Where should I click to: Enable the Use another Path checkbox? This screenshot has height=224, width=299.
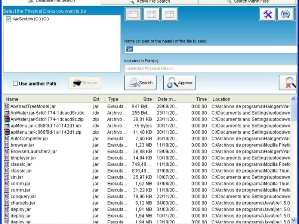pyautogui.click(x=15, y=83)
